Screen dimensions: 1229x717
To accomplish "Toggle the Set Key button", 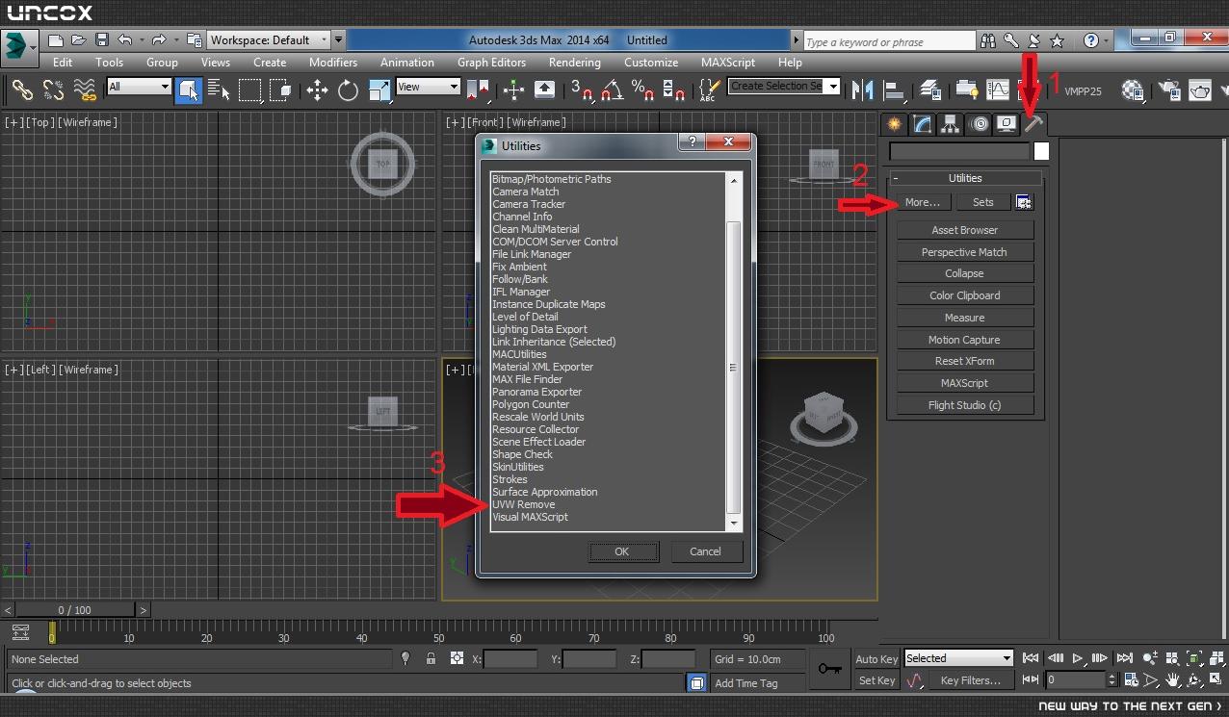I will 876,680.
